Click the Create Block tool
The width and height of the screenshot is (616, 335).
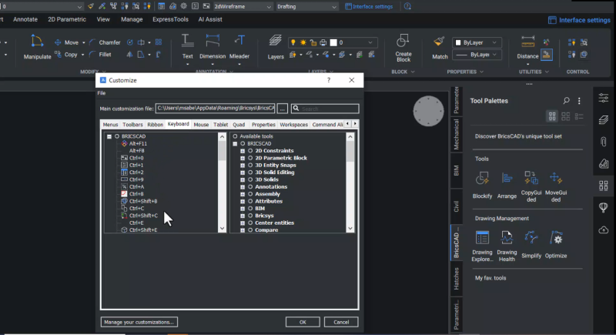tap(403, 48)
